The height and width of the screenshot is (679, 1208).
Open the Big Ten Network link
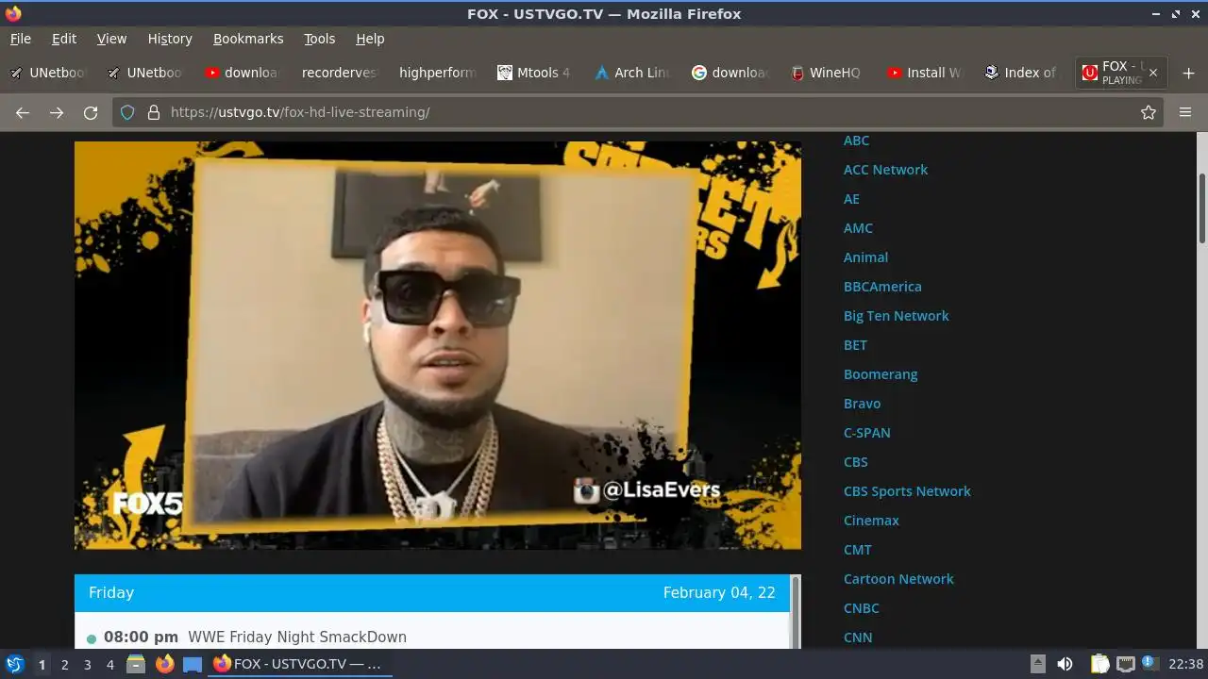[896, 316]
